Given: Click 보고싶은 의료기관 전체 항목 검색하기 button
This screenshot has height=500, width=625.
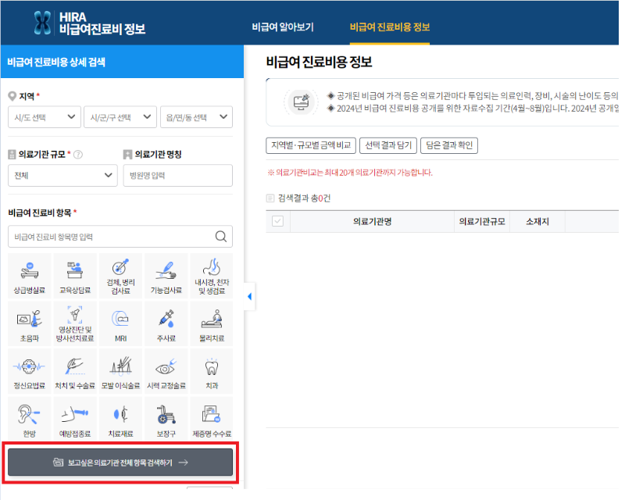Looking at the screenshot, I should (120, 462).
